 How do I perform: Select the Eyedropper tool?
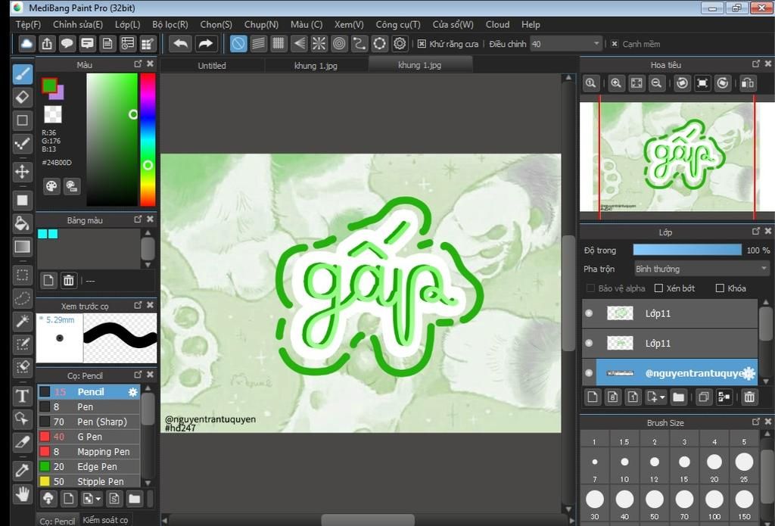(x=22, y=470)
